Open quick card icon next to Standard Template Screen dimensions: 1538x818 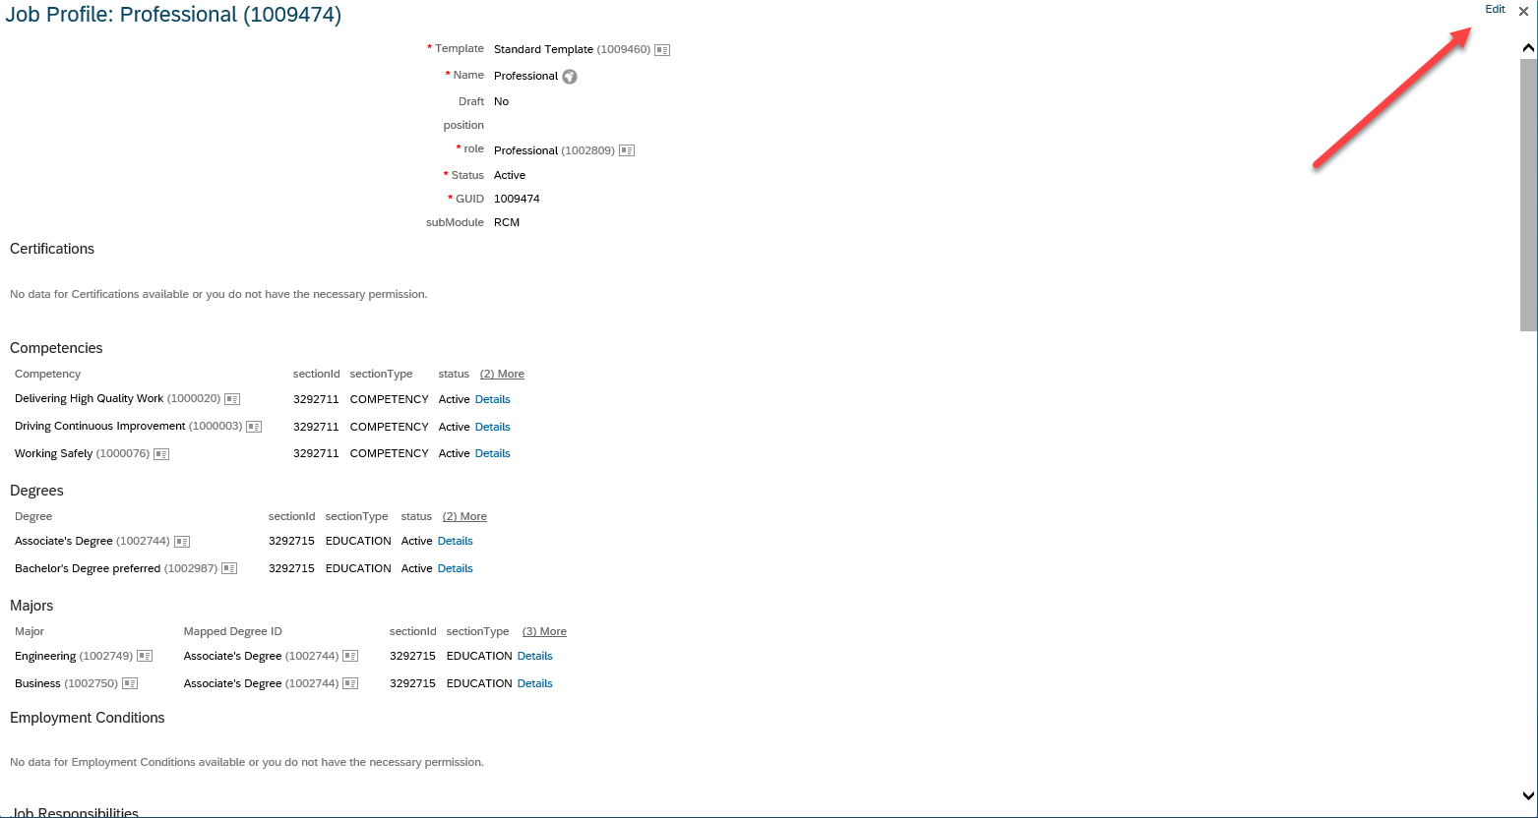click(662, 49)
